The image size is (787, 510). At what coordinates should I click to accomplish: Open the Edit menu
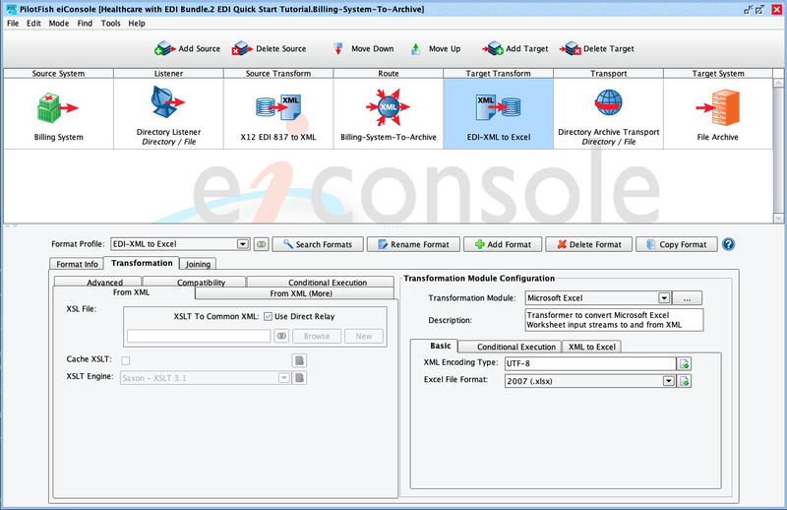coord(33,23)
